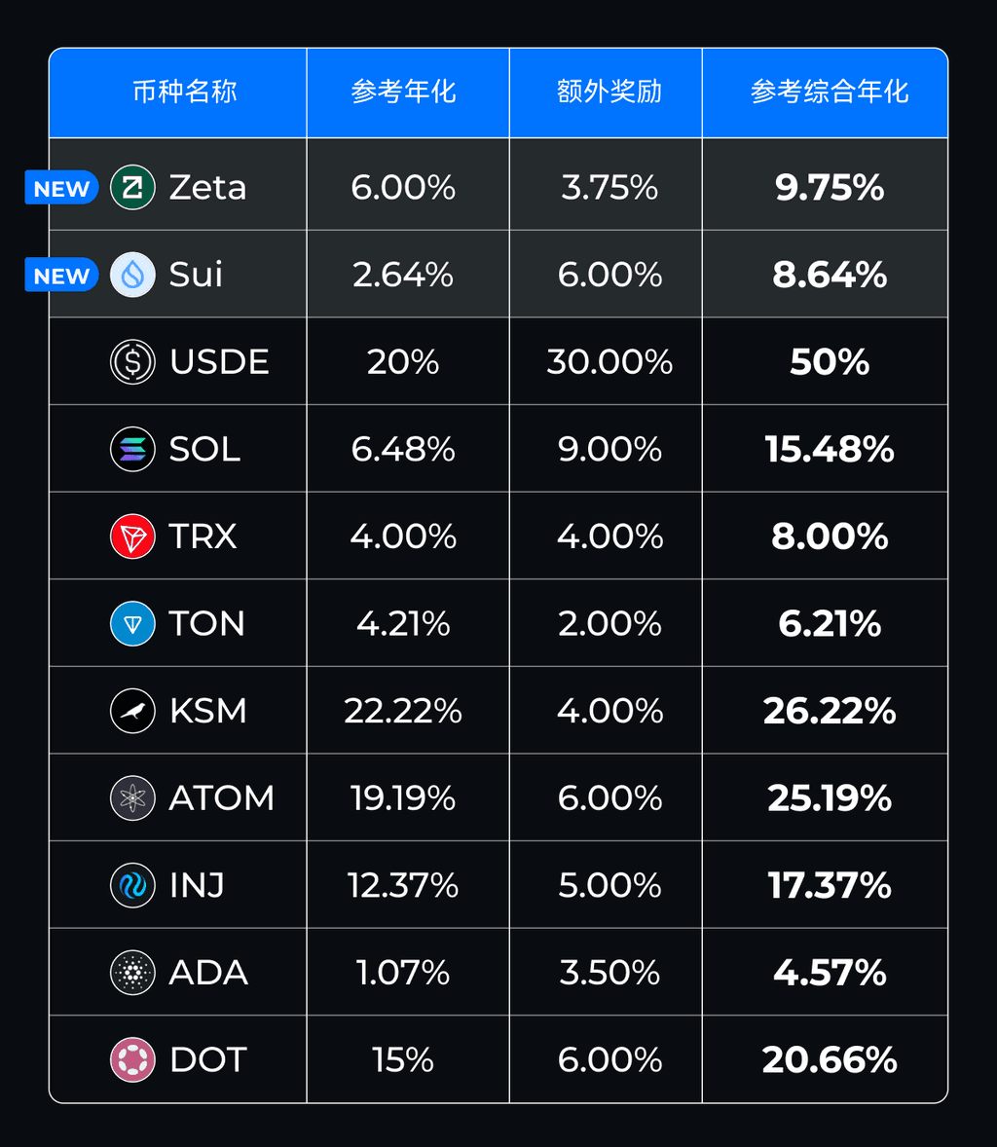
Task: Select the 参考综合年化 column header
Action: (830, 92)
